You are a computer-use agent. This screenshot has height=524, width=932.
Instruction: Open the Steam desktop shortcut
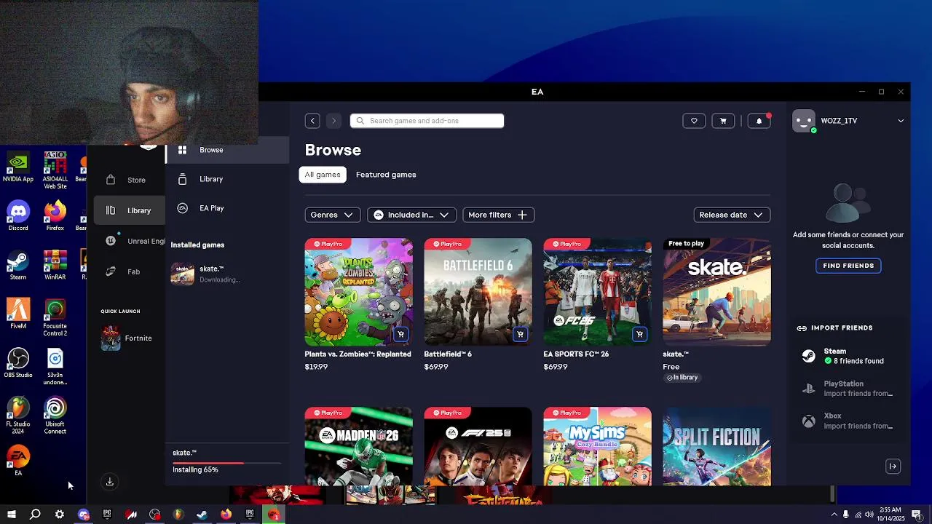coord(18,266)
